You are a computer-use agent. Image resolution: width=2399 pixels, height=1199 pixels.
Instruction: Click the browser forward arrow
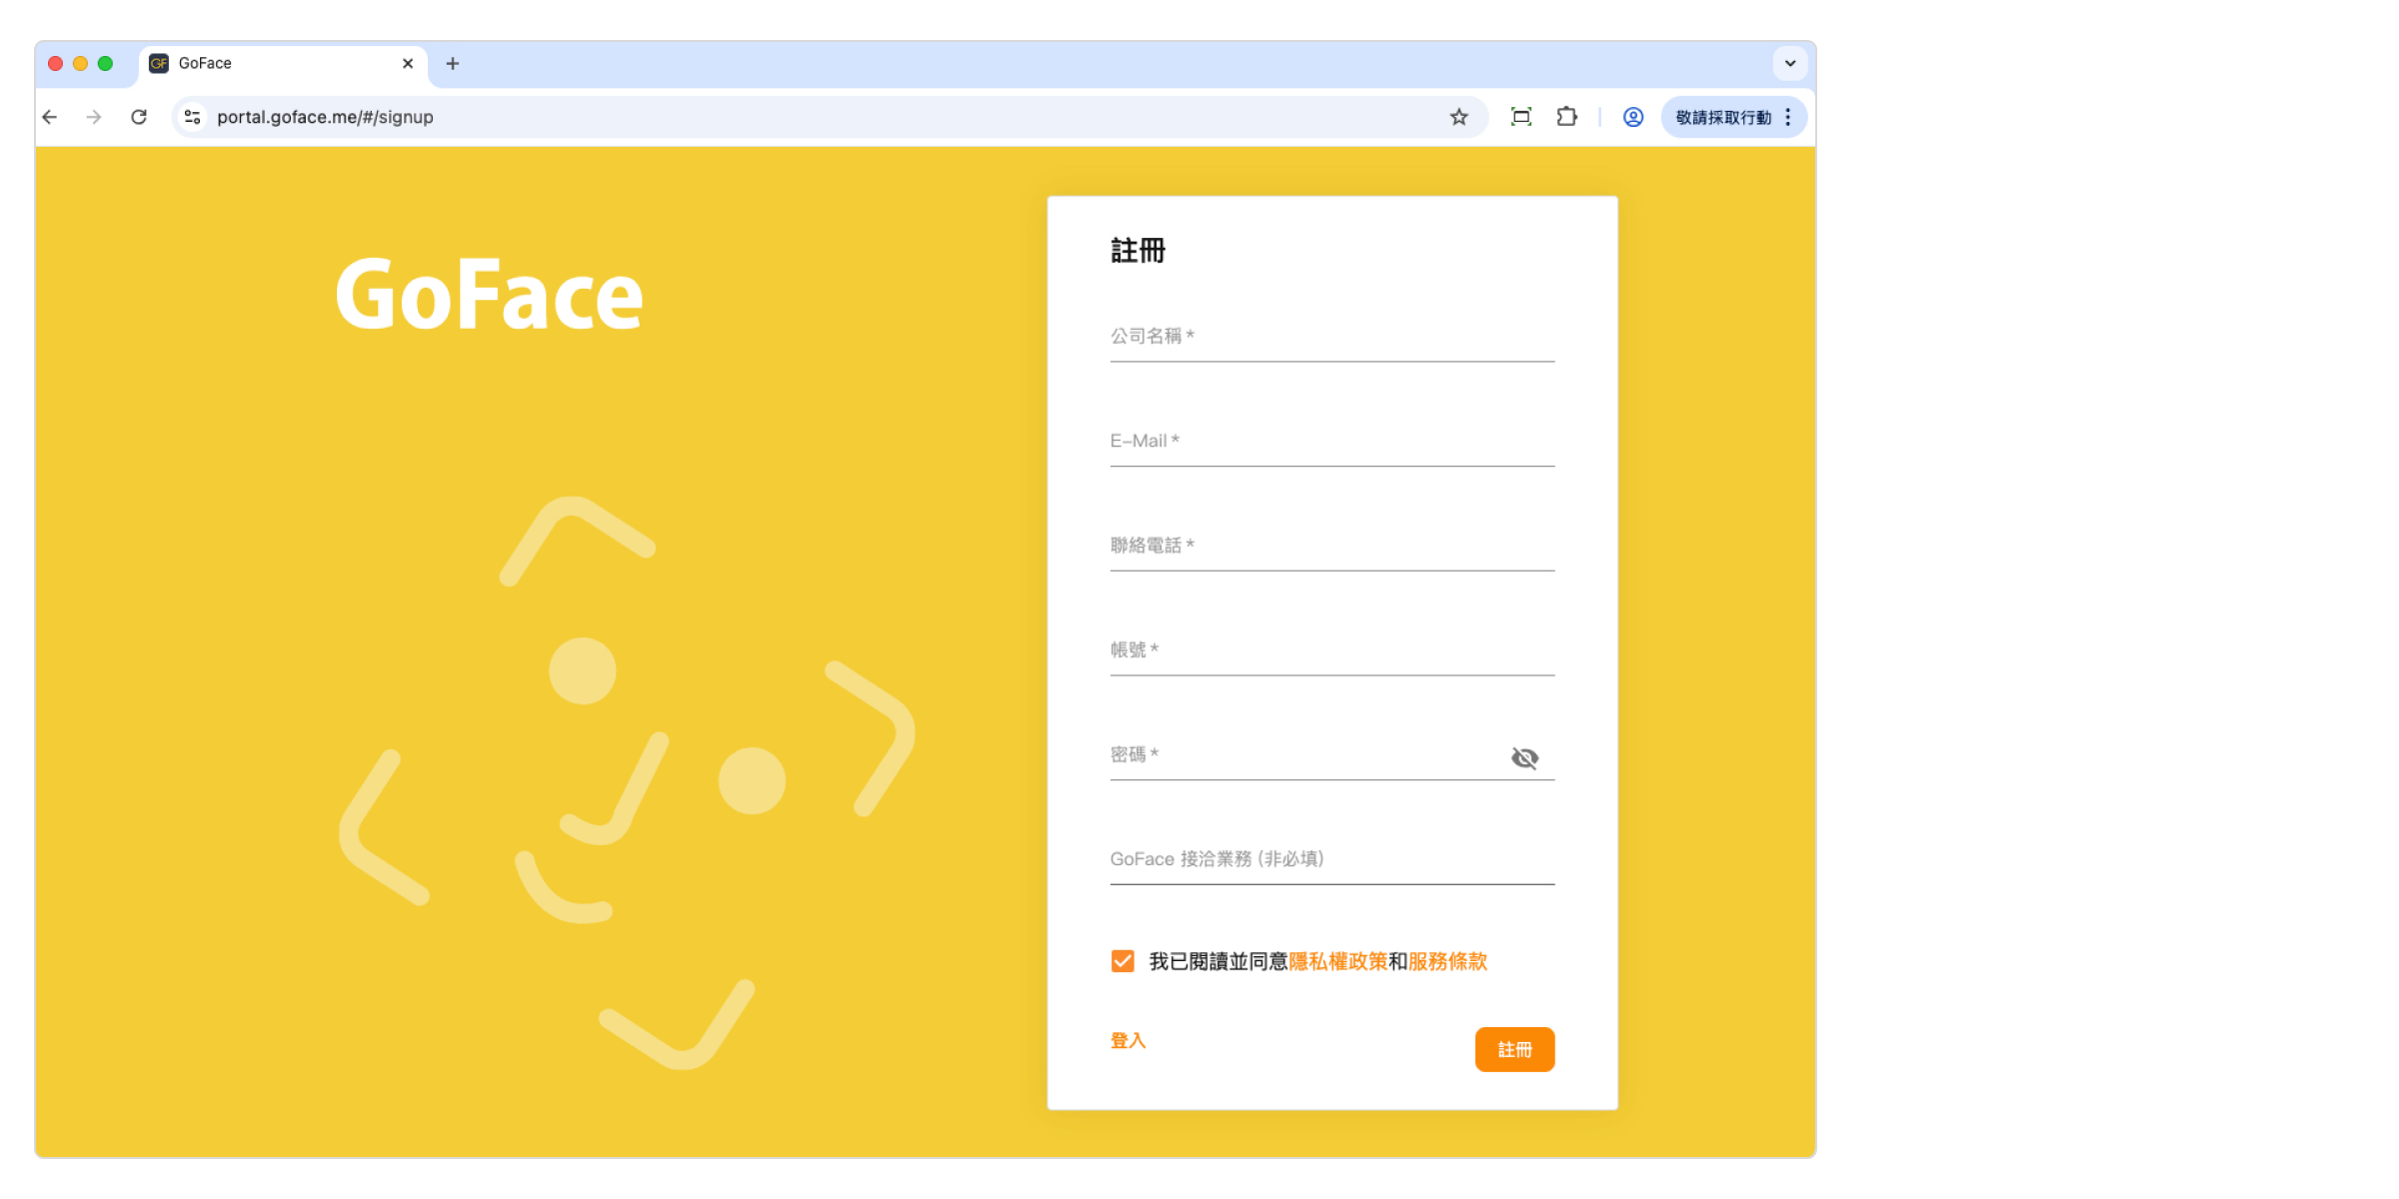pyautogui.click(x=94, y=118)
